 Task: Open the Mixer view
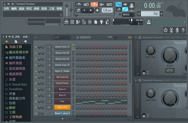click(90, 22)
